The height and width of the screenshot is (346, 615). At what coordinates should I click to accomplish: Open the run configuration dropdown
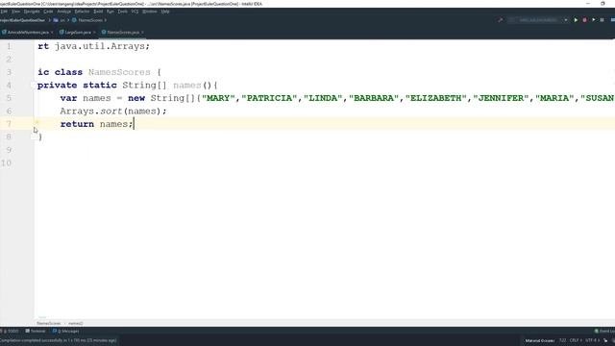(x=538, y=20)
